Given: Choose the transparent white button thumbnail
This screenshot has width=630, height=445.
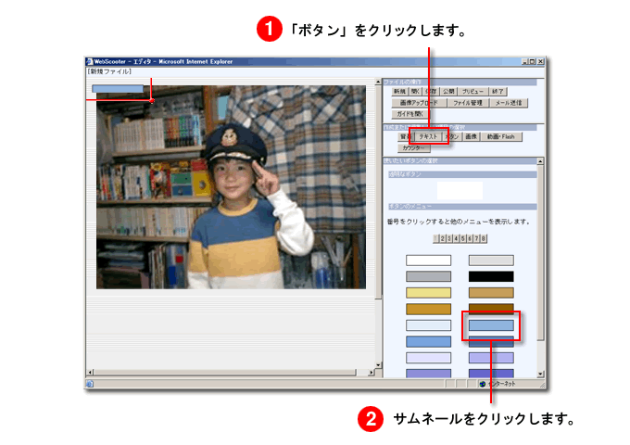Looking at the screenshot, I should pyautogui.click(x=460, y=191).
